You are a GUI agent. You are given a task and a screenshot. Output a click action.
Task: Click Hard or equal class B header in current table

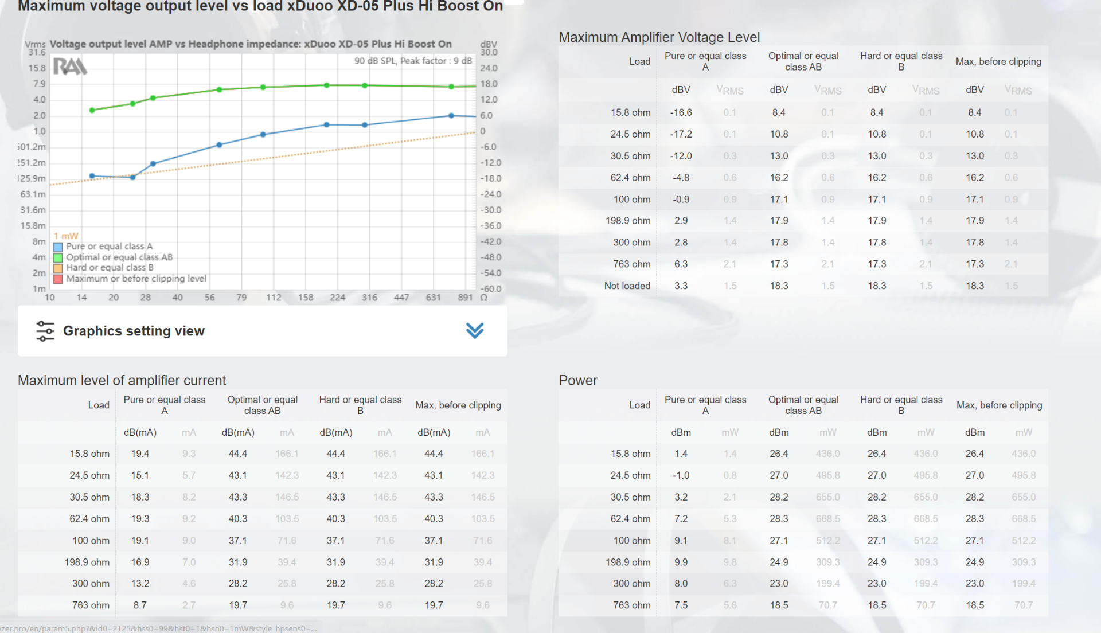360,405
